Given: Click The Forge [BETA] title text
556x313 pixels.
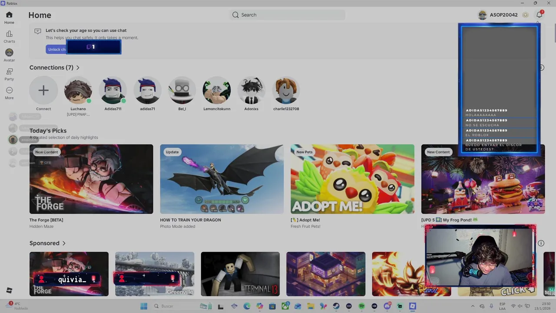Looking at the screenshot, I should pyautogui.click(x=46, y=220).
